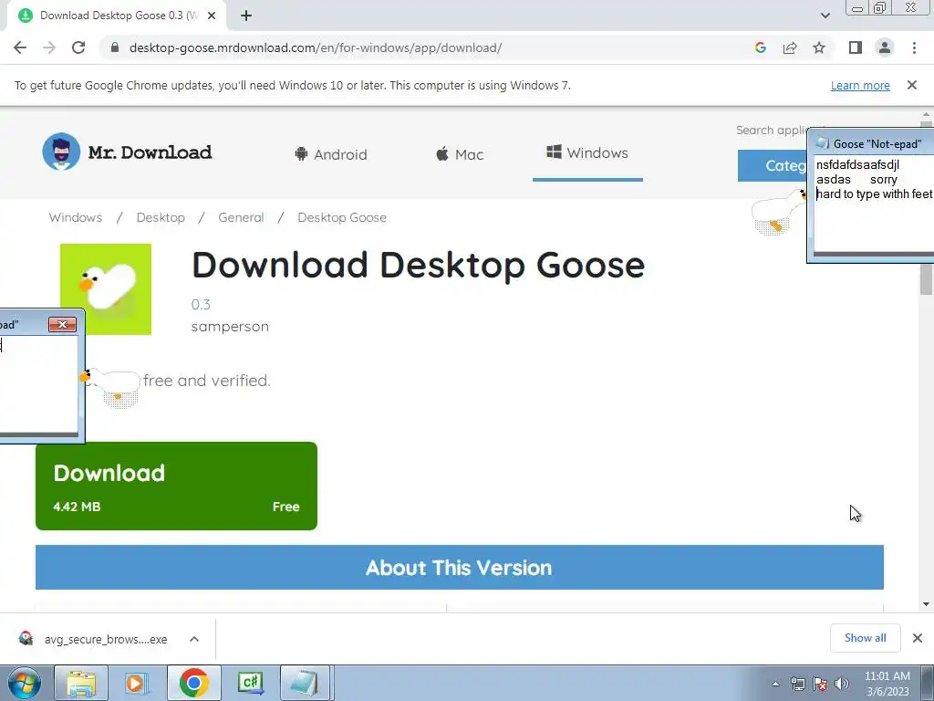Click the Mr. Download logo

point(127,152)
